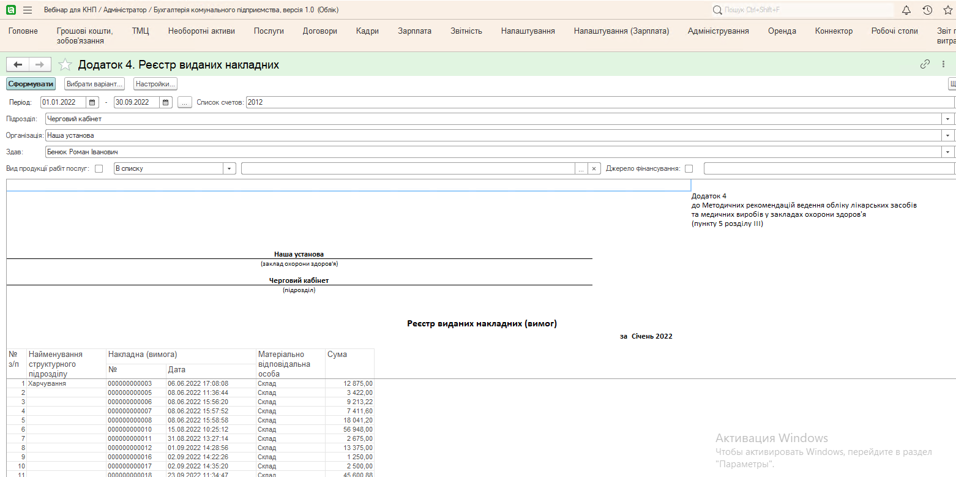Go to the Звітність menu section
This screenshot has height=477, width=956.
466,31
